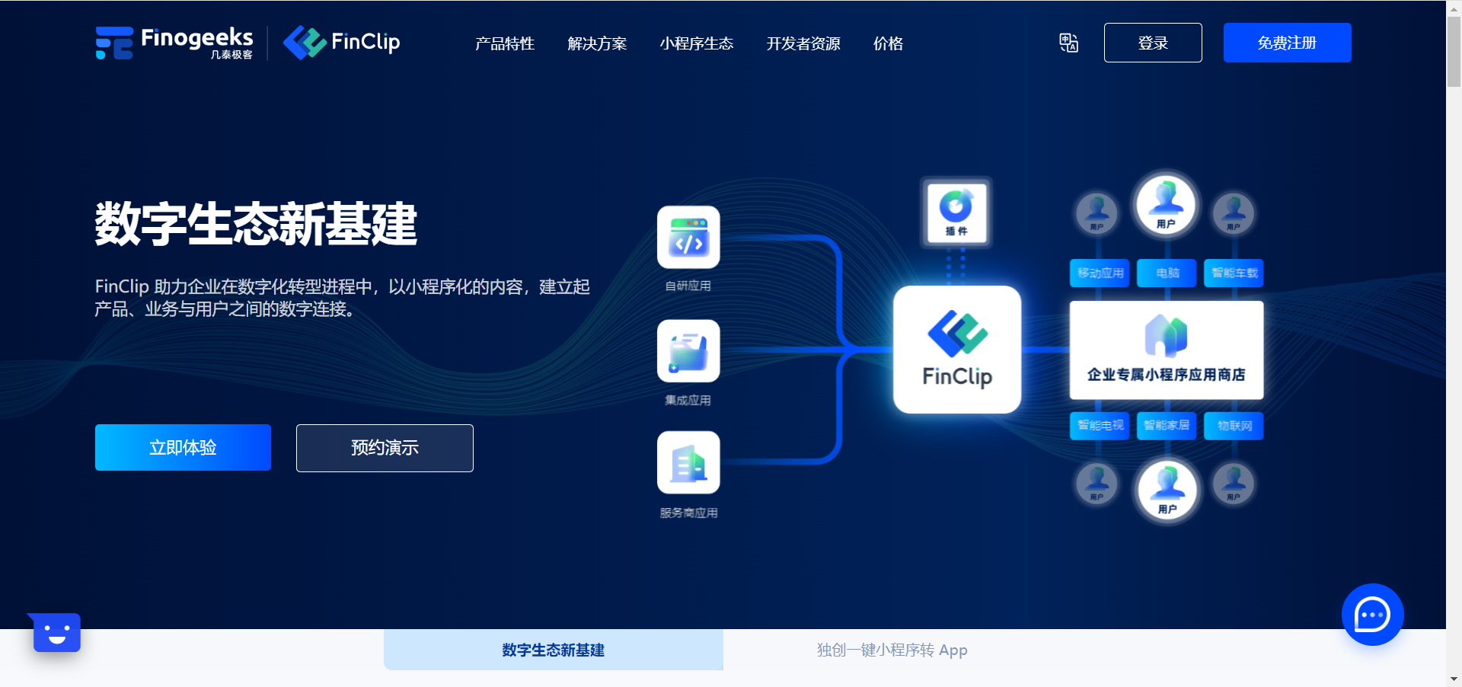Click the 电脑 tag
The image size is (1462, 687).
click(x=1167, y=273)
